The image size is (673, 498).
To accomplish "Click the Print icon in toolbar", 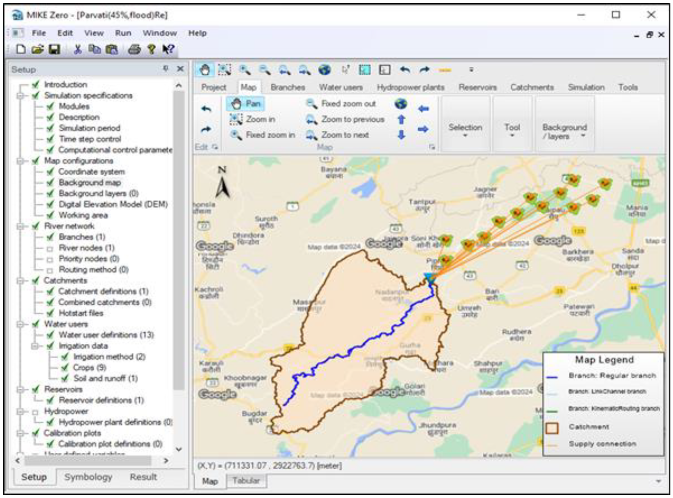I will [134, 49].
